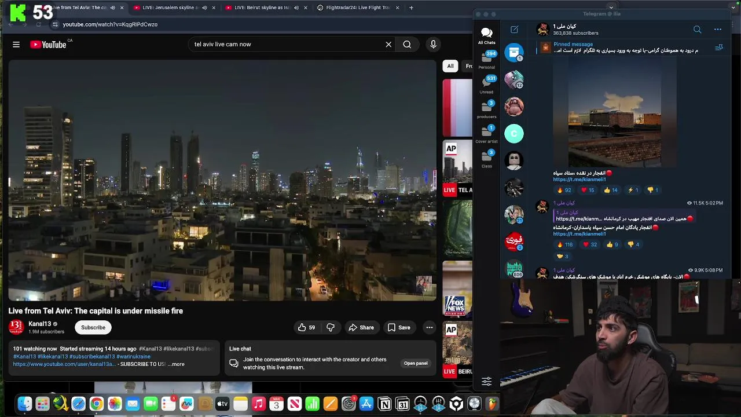Open the Kanal13 channel name link
The image size is (741, 417).
click(x=40, y=324)
